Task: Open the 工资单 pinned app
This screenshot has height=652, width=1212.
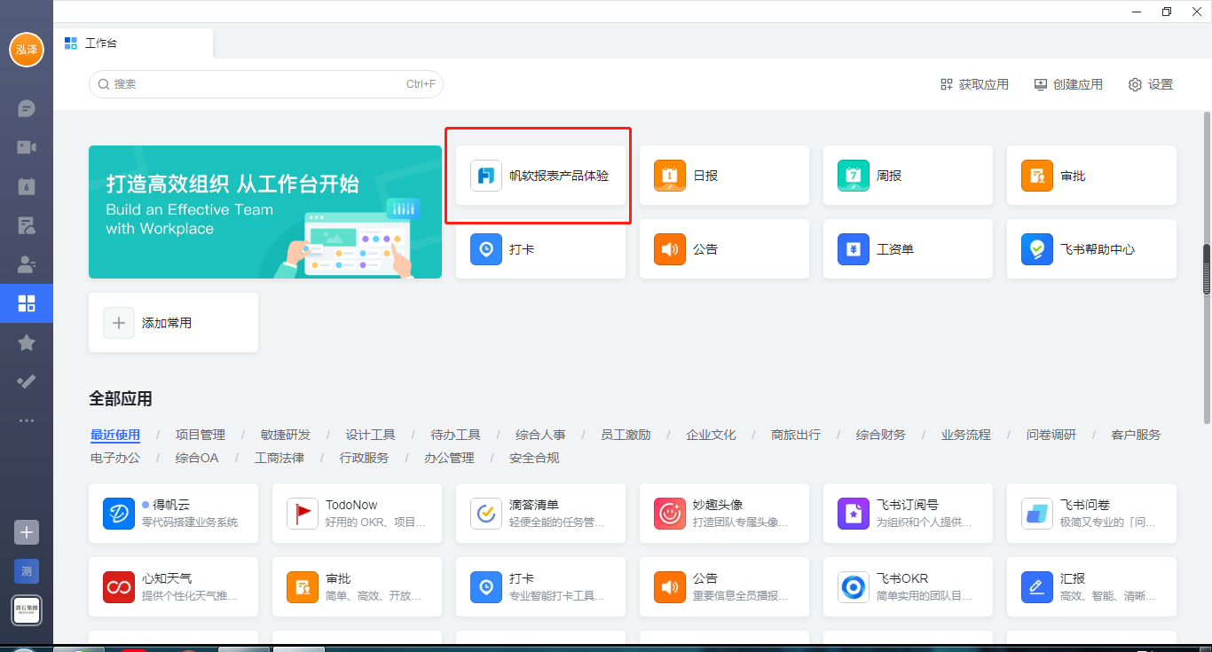Action: pyautogui.click(x=908, y=249)
